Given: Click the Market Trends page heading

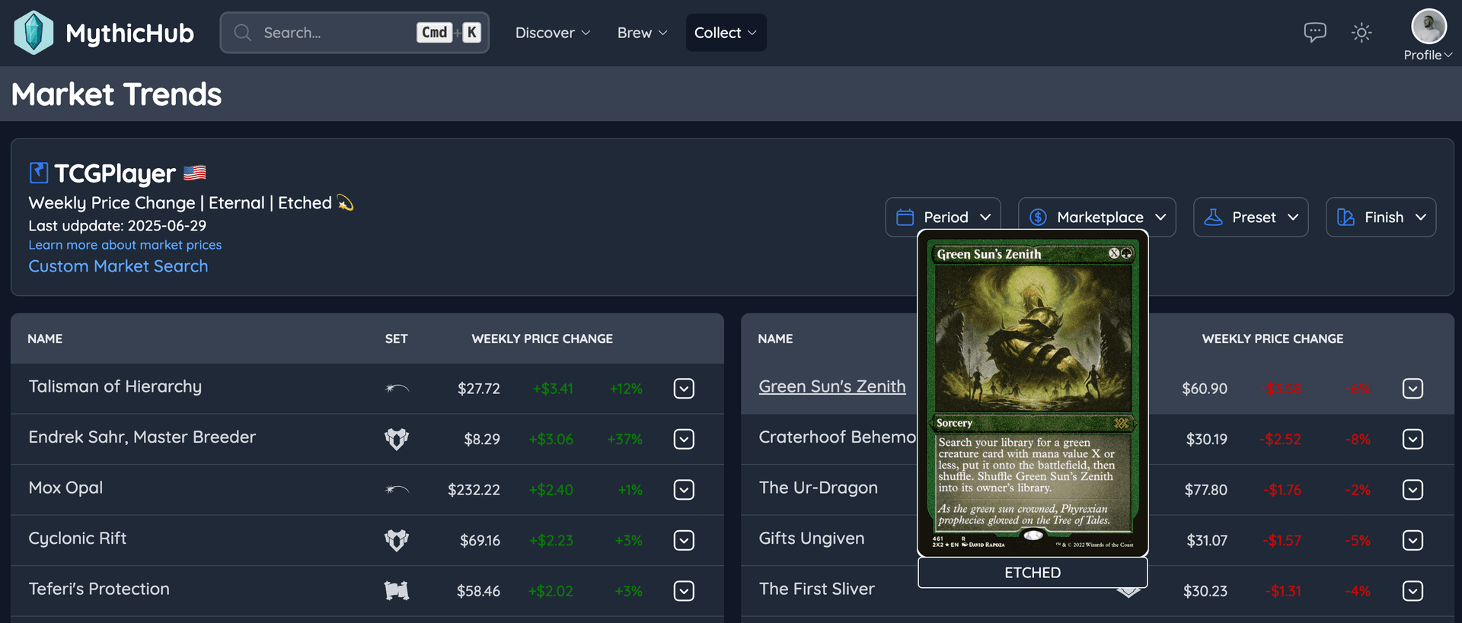Looking at the screenshot, I should [x=117, y=94].
